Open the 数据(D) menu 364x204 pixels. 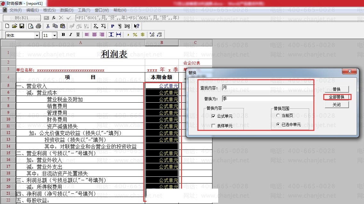pyautogui.click(x=67, y=10)
